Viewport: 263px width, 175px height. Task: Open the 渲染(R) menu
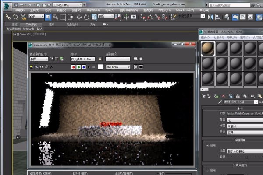point(148,10)
